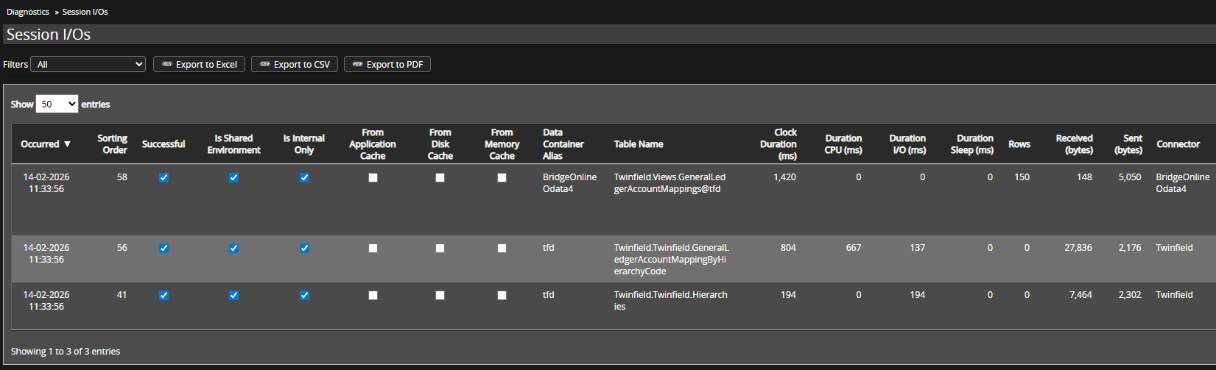
Task: Click the CSV icon on Export to CSV
Action: tap(264, 65)
